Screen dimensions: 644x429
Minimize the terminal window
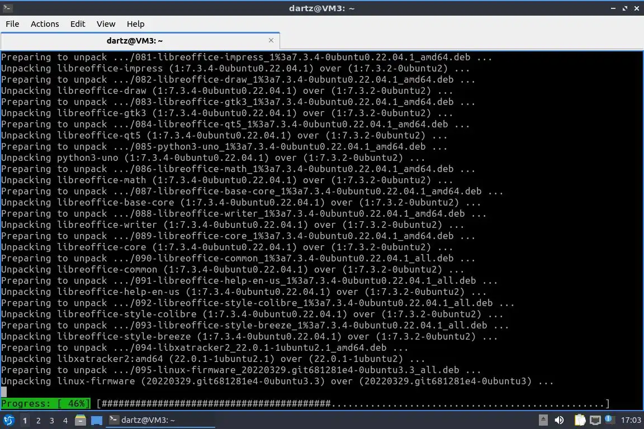pyautogui.click(x=613, y=8)
